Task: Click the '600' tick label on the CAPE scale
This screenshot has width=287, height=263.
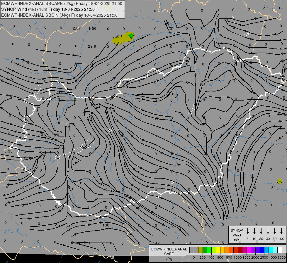Action: (x=220, y=257)
